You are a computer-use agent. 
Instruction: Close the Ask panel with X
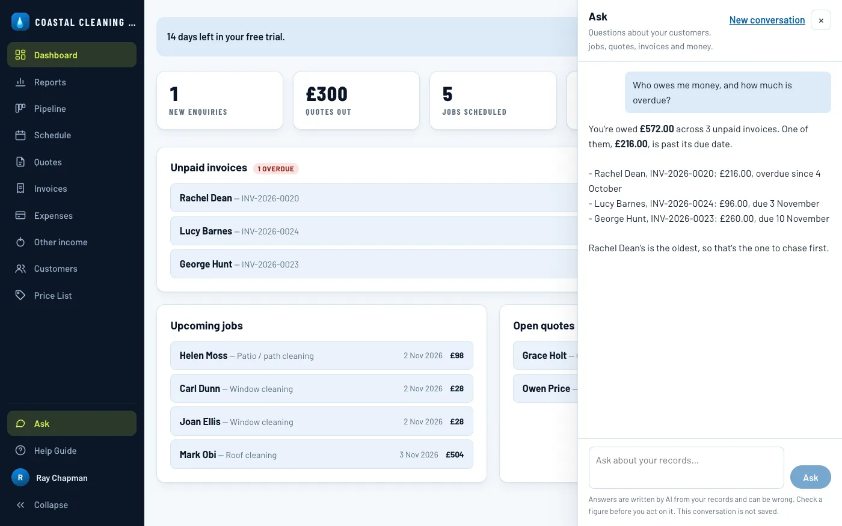point(821,20)
